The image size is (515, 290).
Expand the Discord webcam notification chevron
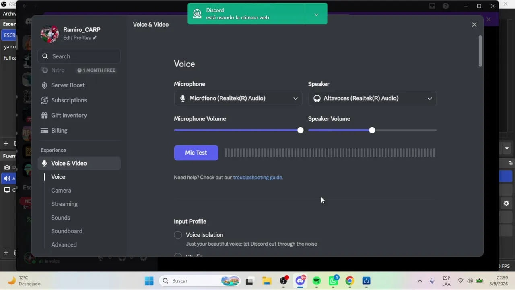tap(316, 14)
